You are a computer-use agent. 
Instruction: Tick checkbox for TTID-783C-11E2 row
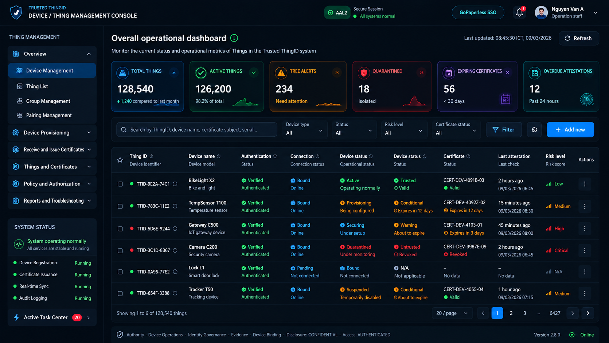(120, 206)
